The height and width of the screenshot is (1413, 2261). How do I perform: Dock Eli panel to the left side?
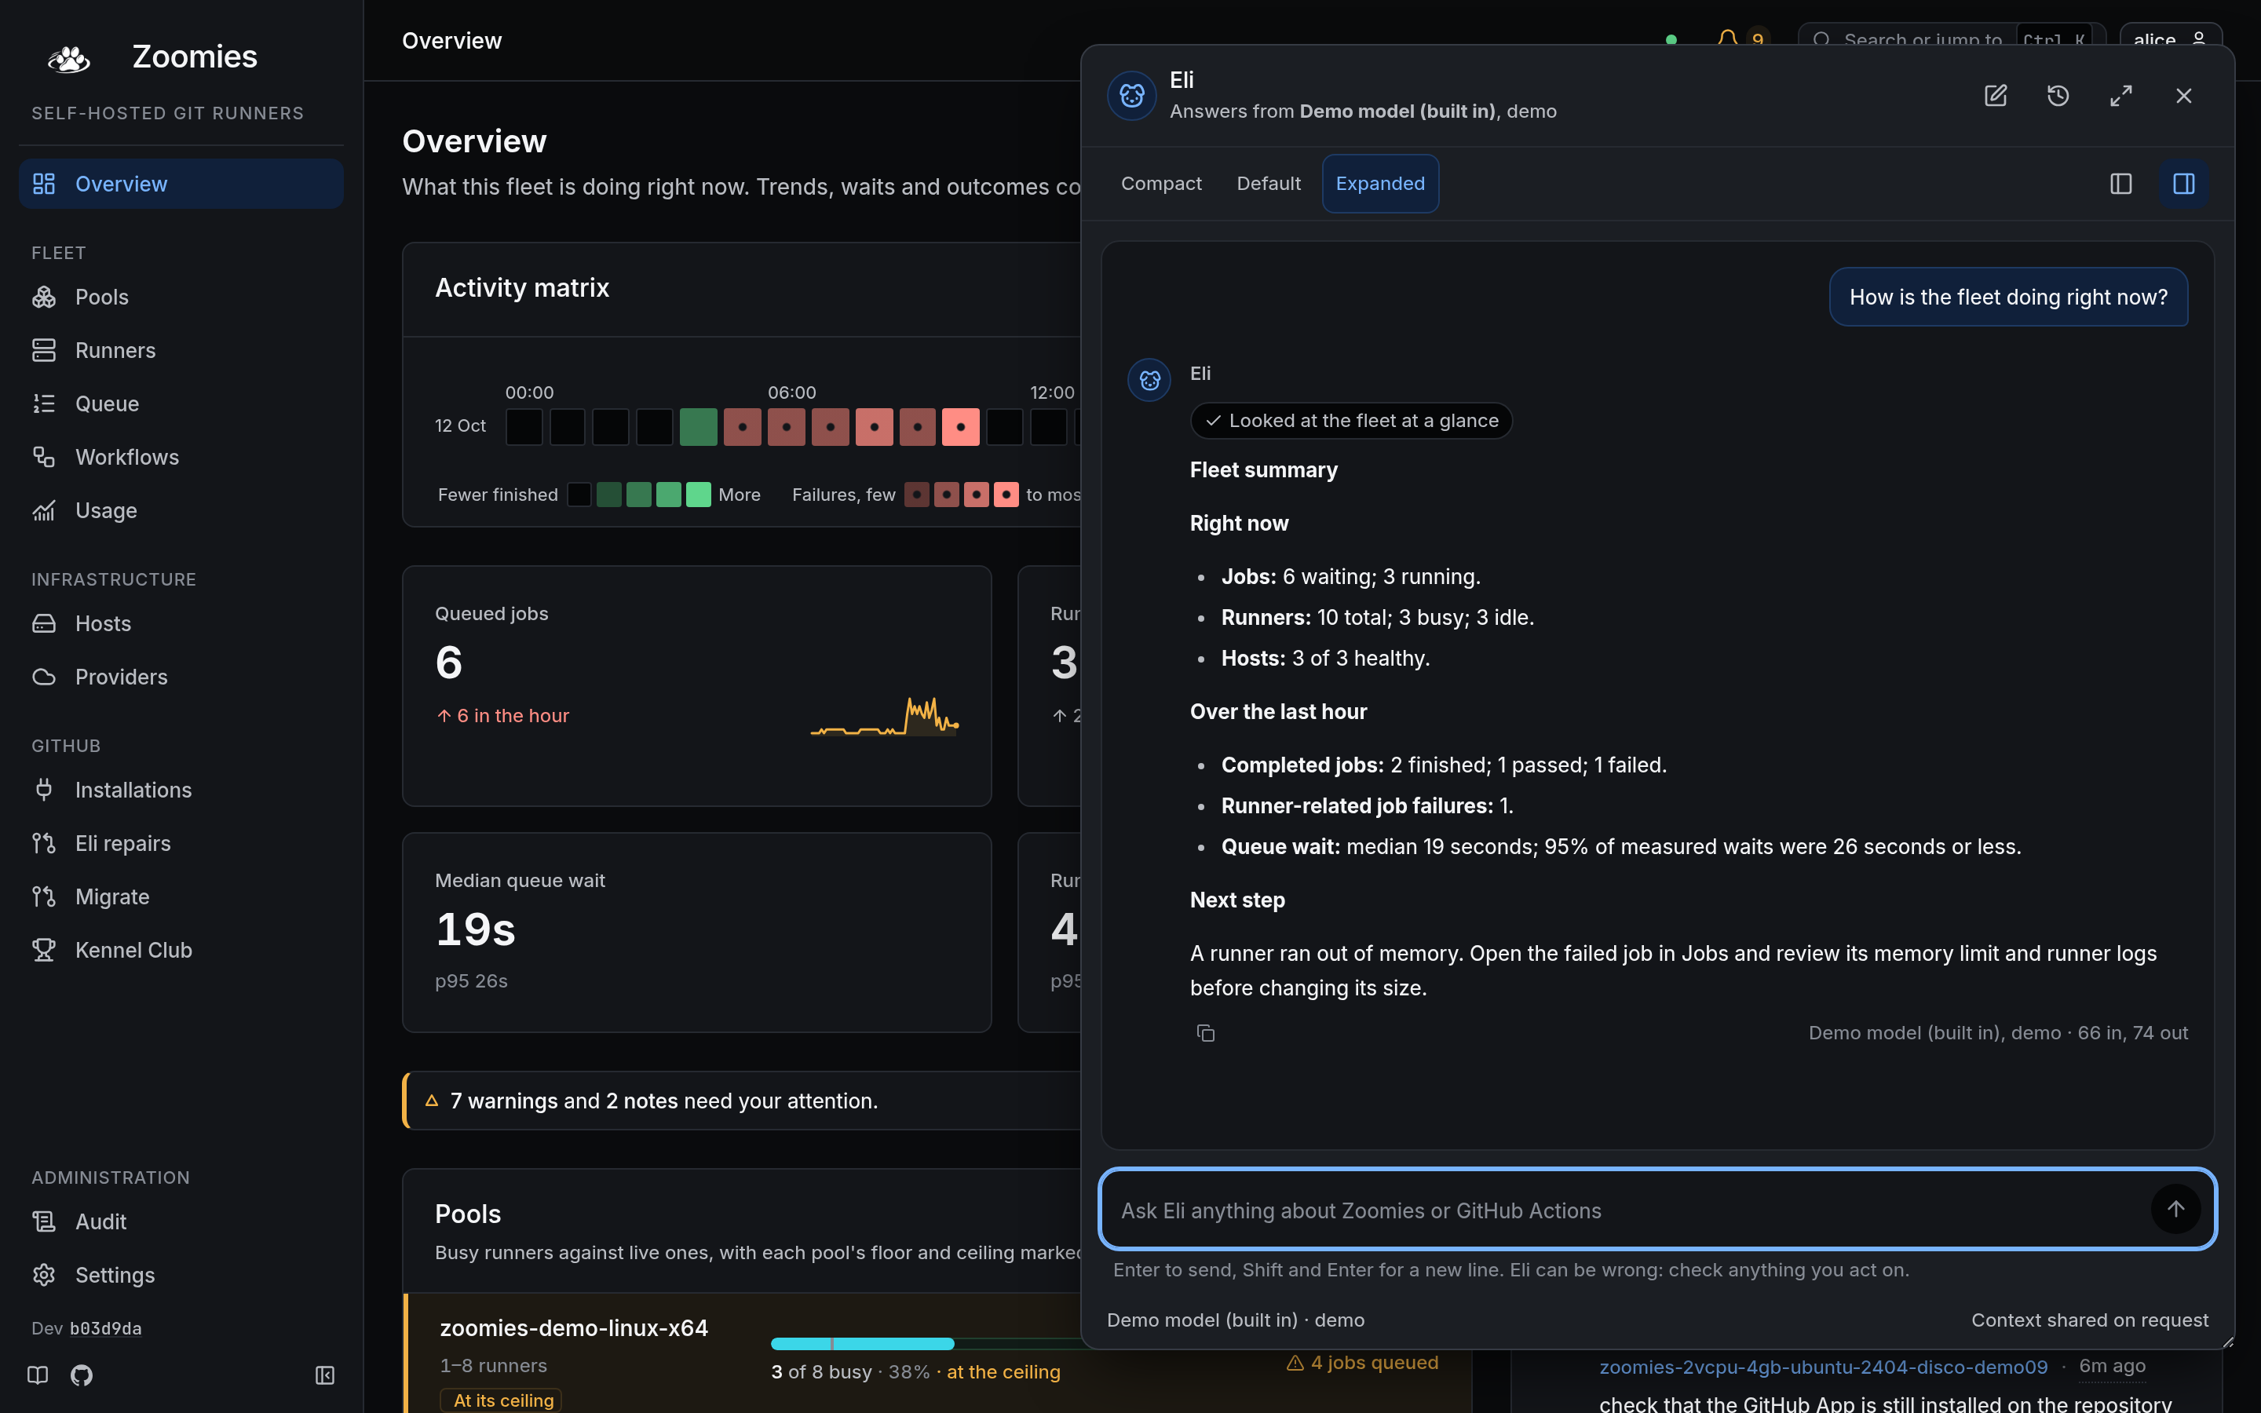(2120, 183)
